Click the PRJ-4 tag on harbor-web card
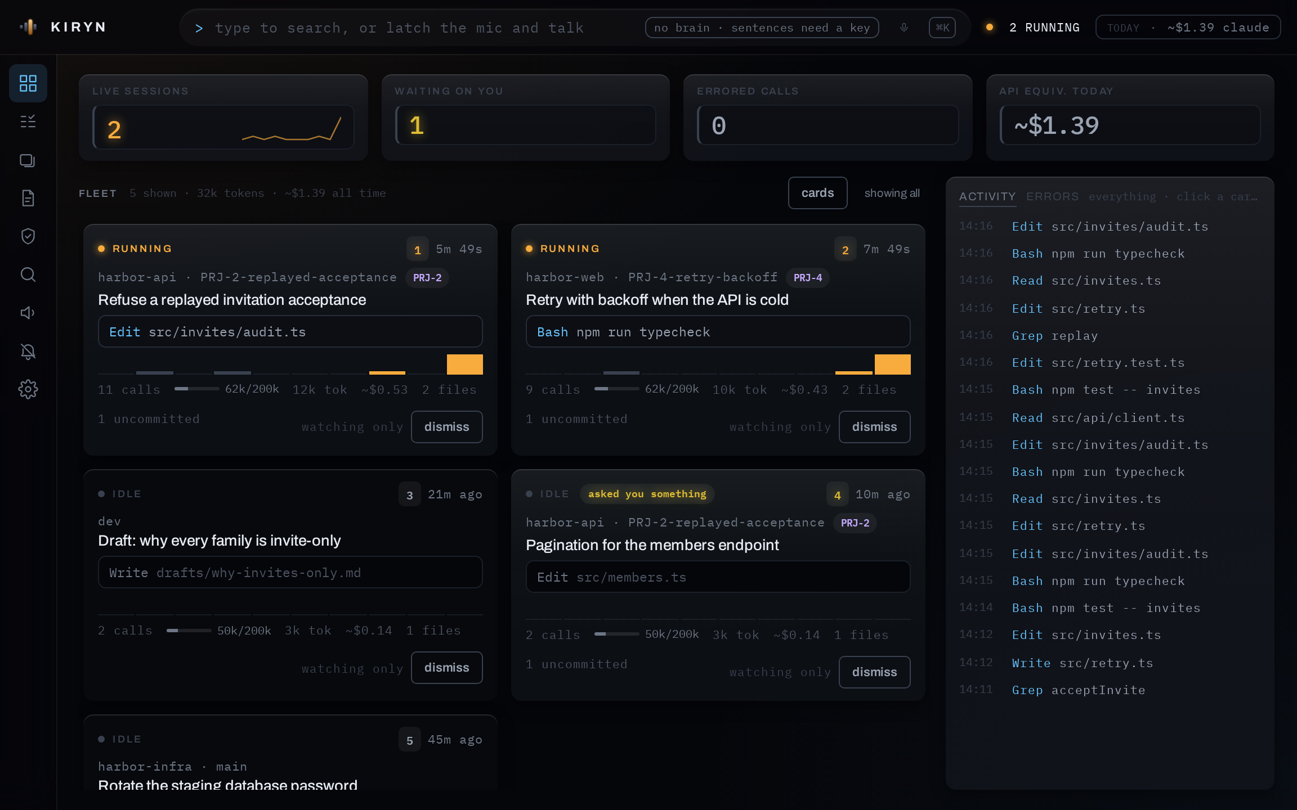Viewport: 1297px width, 810px height. [x=808, y=277]
